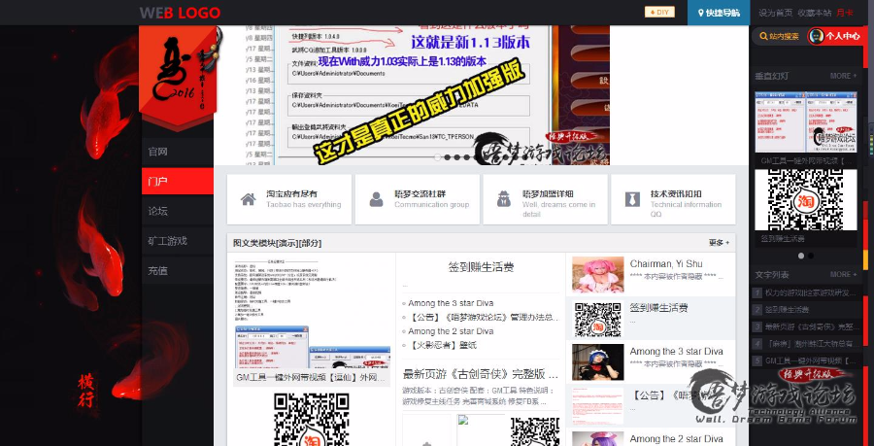874x446 pixels.
Task: Open 'Among the 3 star Diva' title in right post list
Action: tap(676, 351)
